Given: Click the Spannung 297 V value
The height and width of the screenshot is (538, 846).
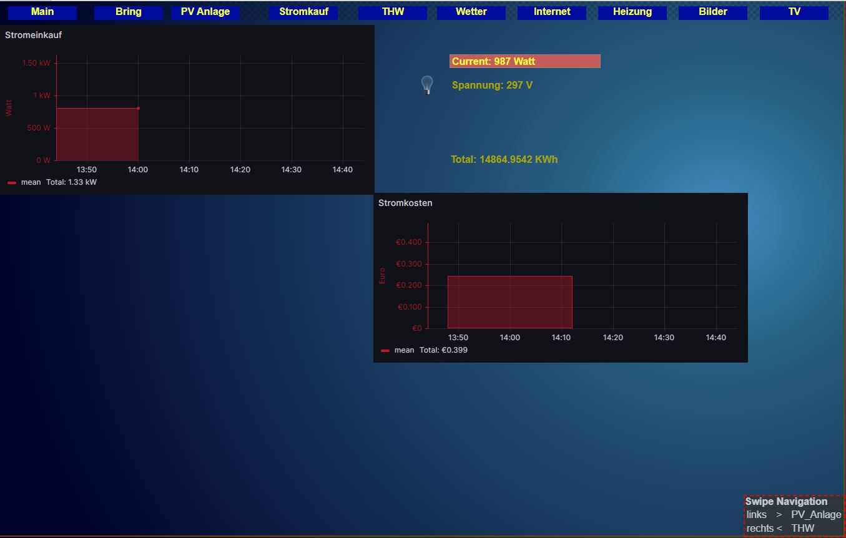Looking at the screenshot, I should pos(492,86).
